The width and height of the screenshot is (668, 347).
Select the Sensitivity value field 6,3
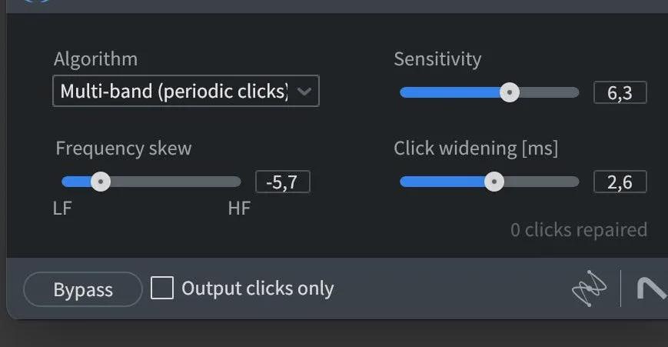click(620, 92)
